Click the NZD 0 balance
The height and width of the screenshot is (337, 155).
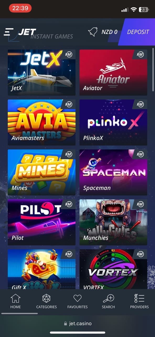pos(109,32)
